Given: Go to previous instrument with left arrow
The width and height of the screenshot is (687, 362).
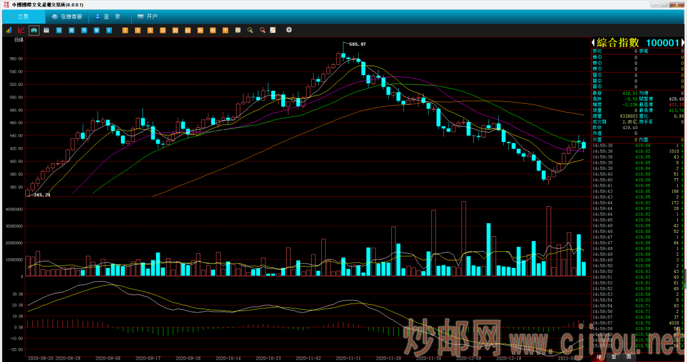Looking at the screenshot, I should (x=593, y=43).
